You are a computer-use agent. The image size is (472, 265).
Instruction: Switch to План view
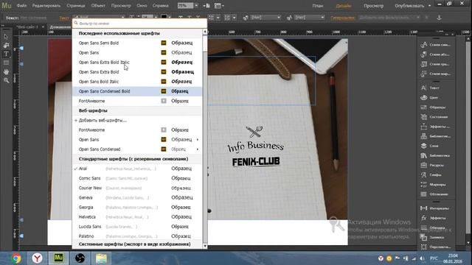(318, 6)
